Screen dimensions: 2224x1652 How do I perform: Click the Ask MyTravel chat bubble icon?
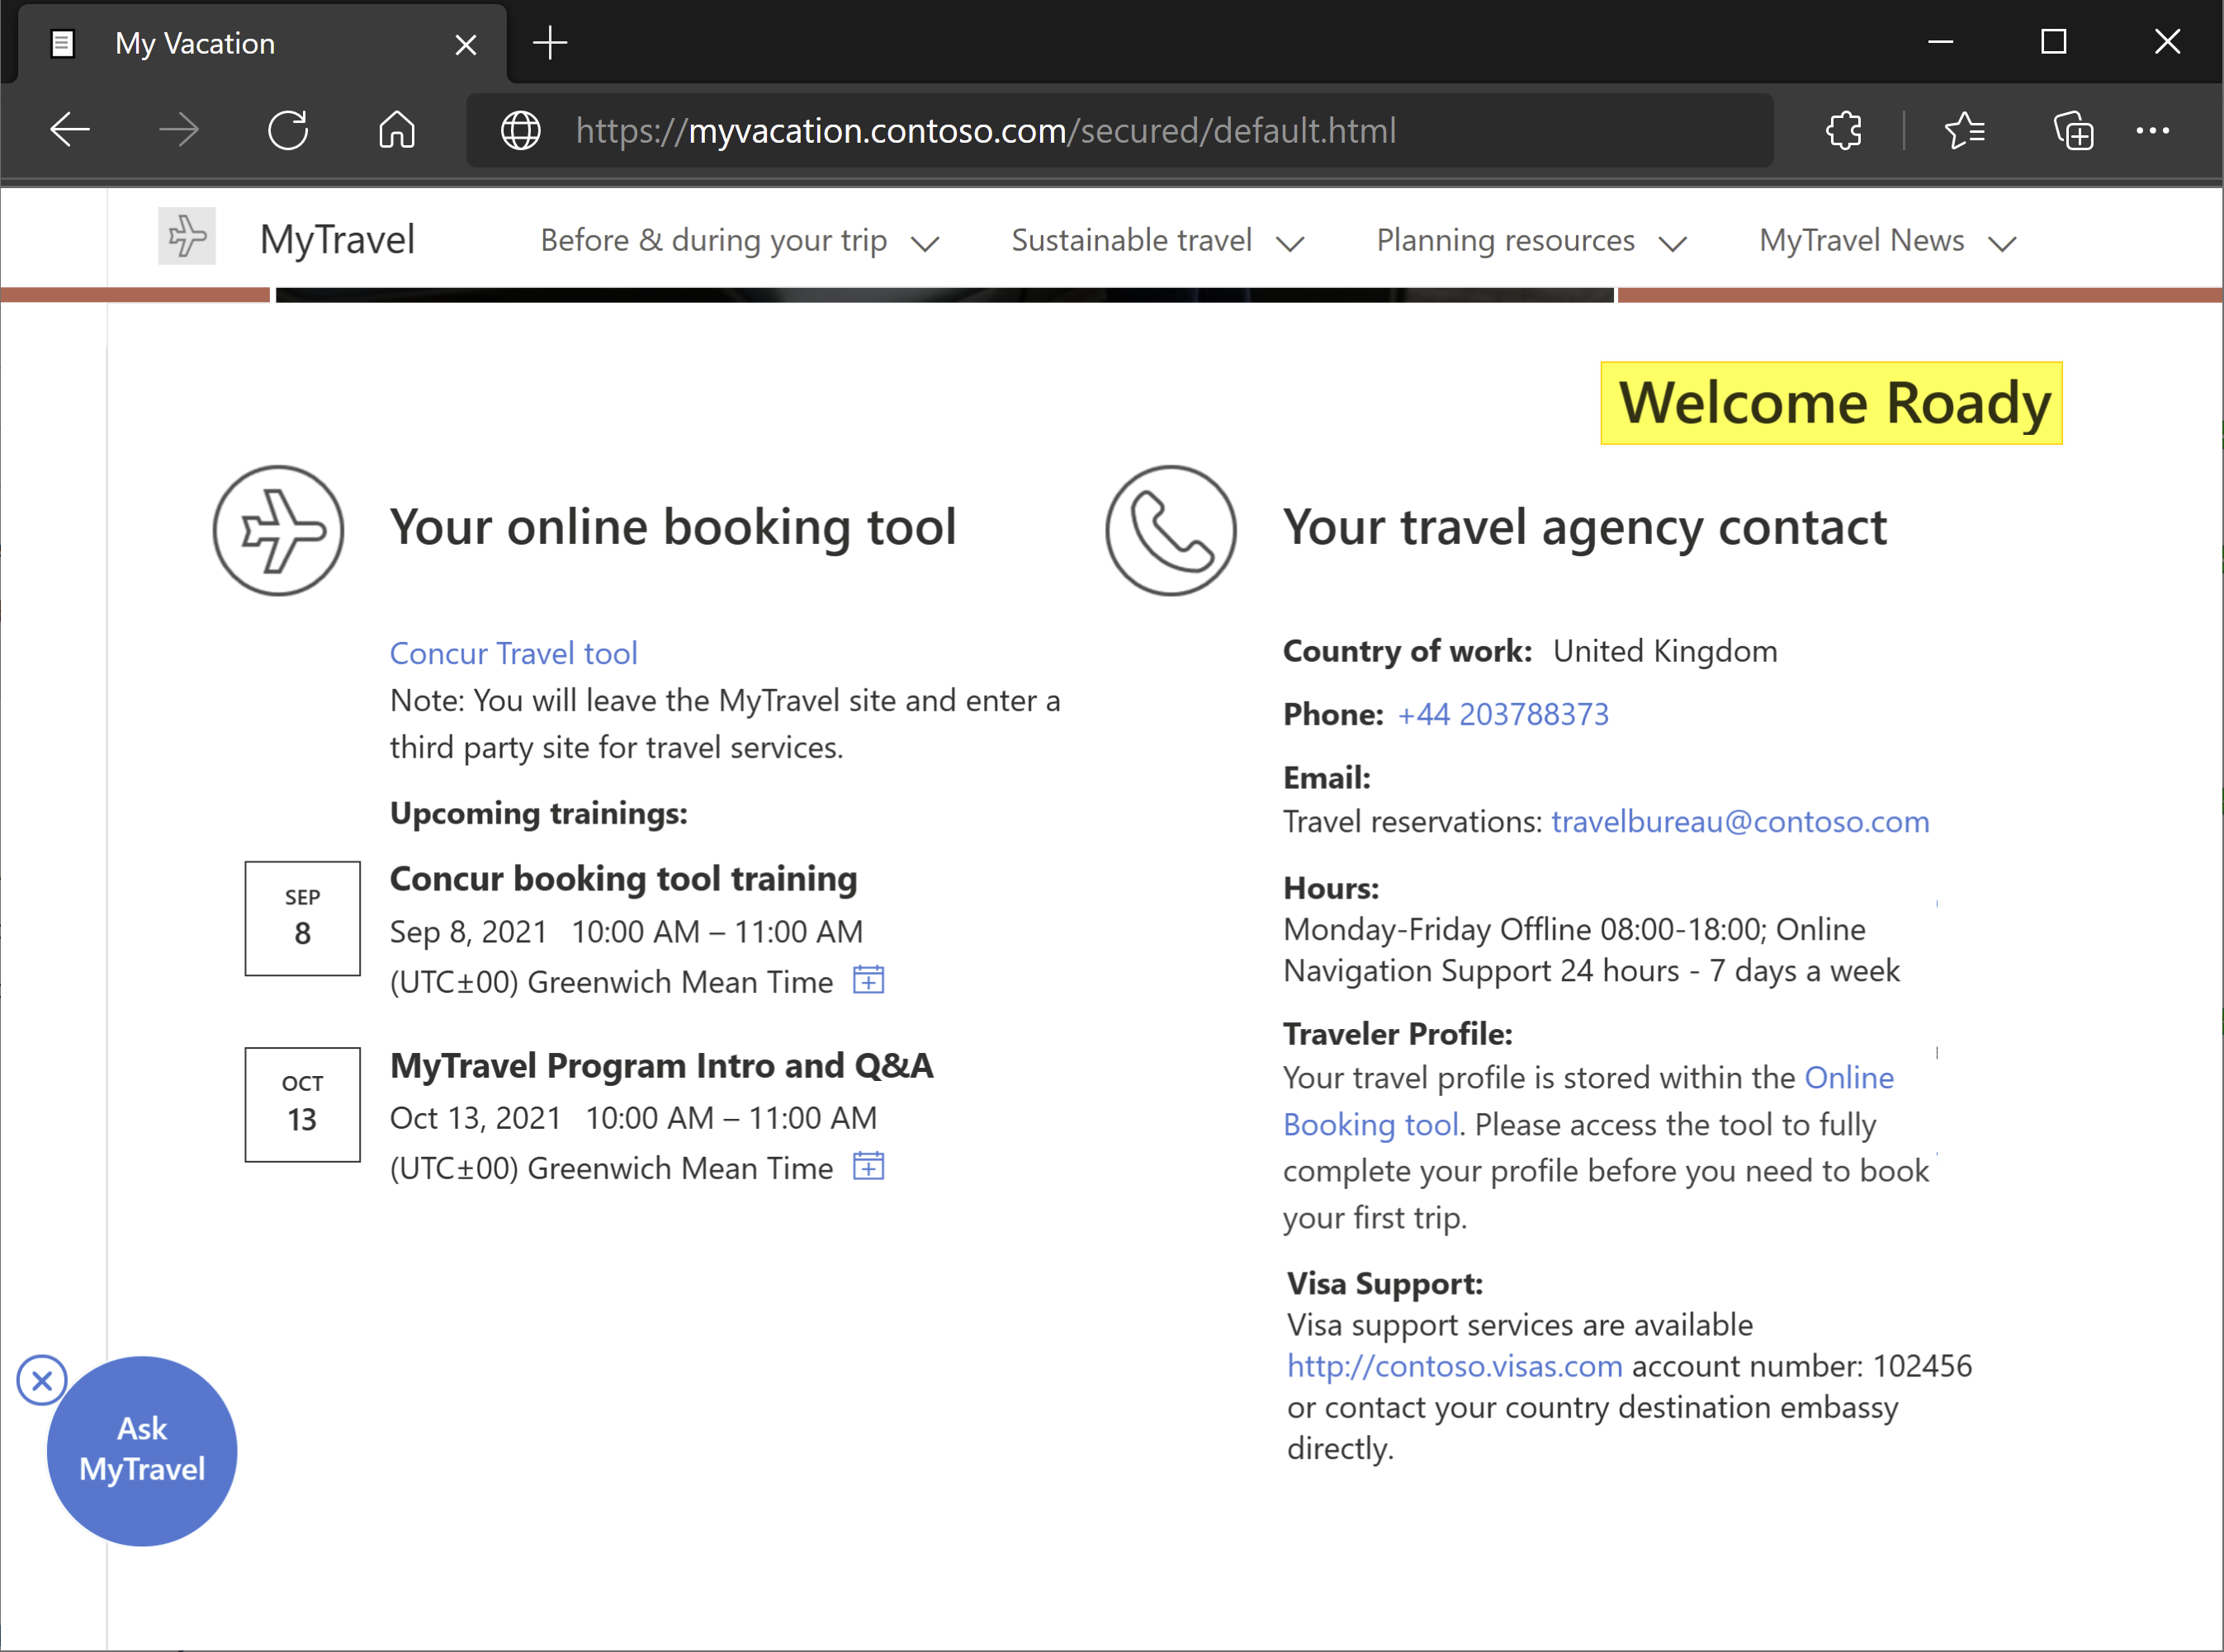(x=142, y=1451)
